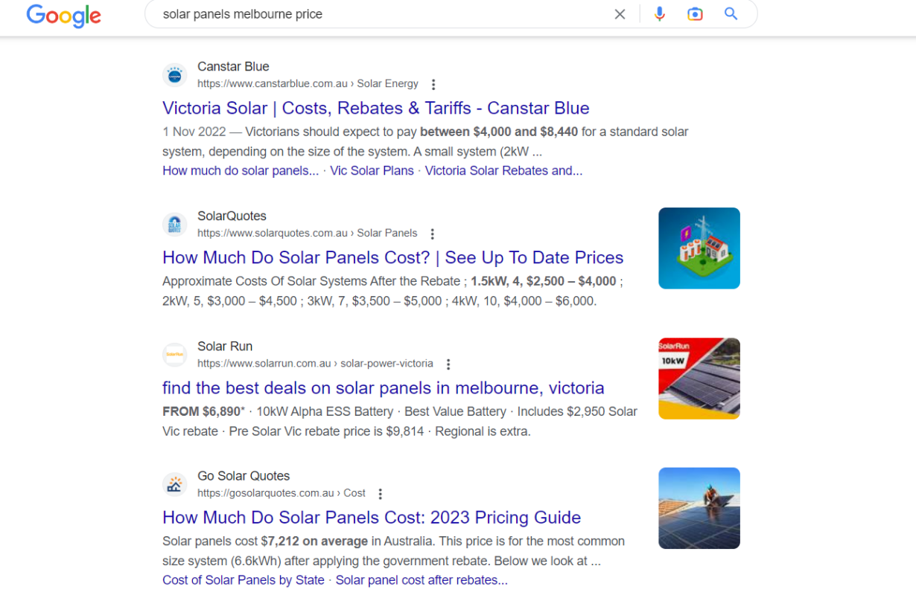Image resolution: width=916 pixels, height=595 pixels.
Task: Open How Much Do Solar Panels Cost 2023 Pricing Guide
Action: point(371,517)
